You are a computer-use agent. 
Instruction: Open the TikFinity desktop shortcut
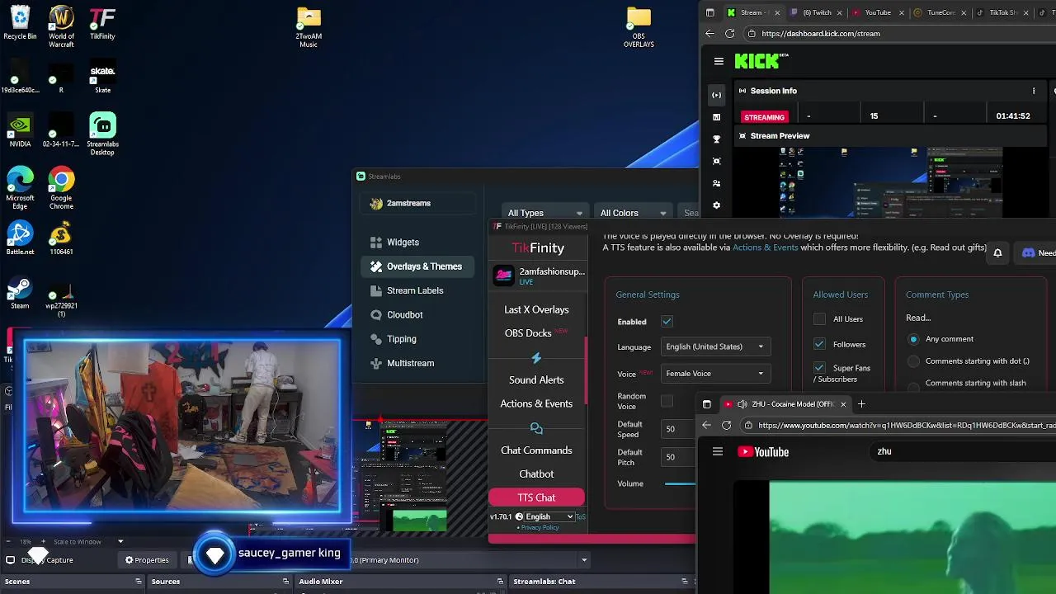pyautogui.click(x=102, y=23)
